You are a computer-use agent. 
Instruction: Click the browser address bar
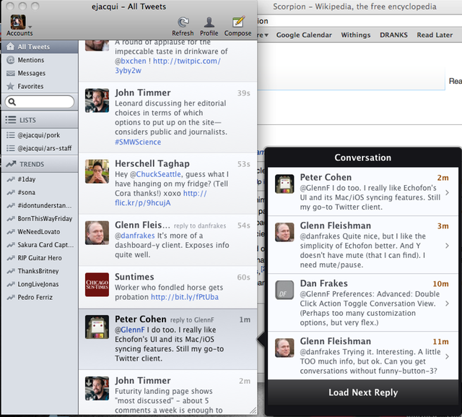(359, 21)
